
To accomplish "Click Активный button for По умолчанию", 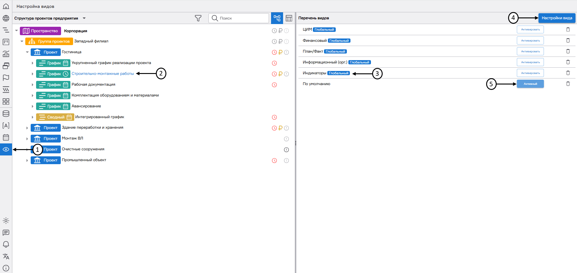I will [x=530, y=84].
